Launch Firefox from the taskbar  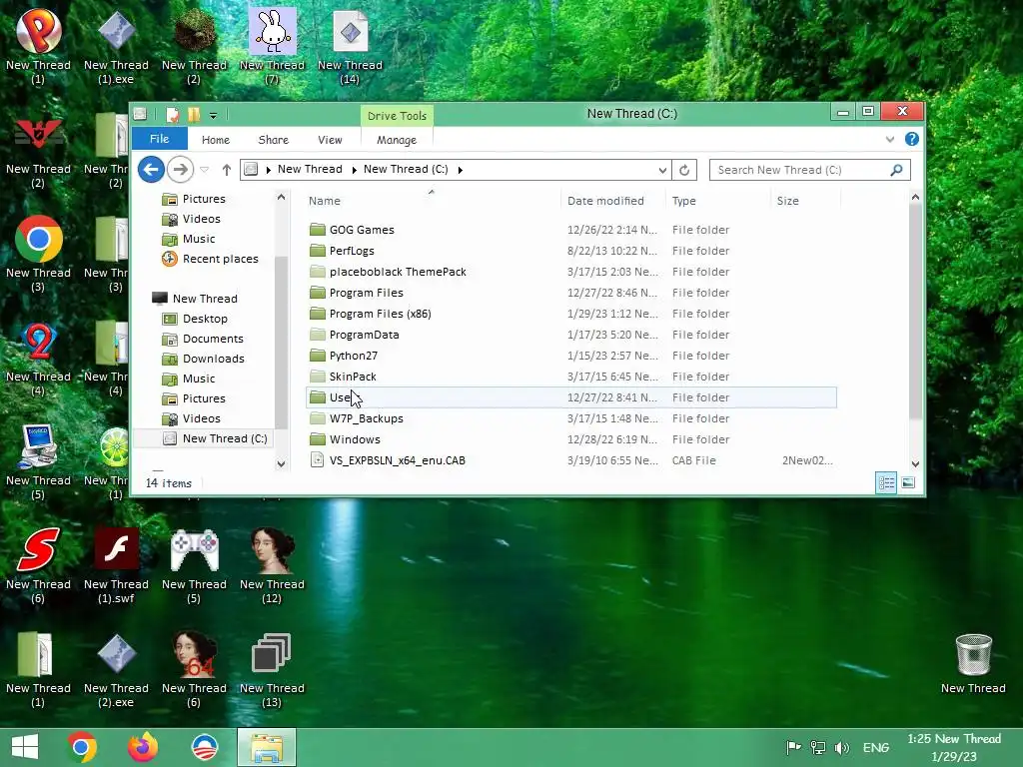143,747
